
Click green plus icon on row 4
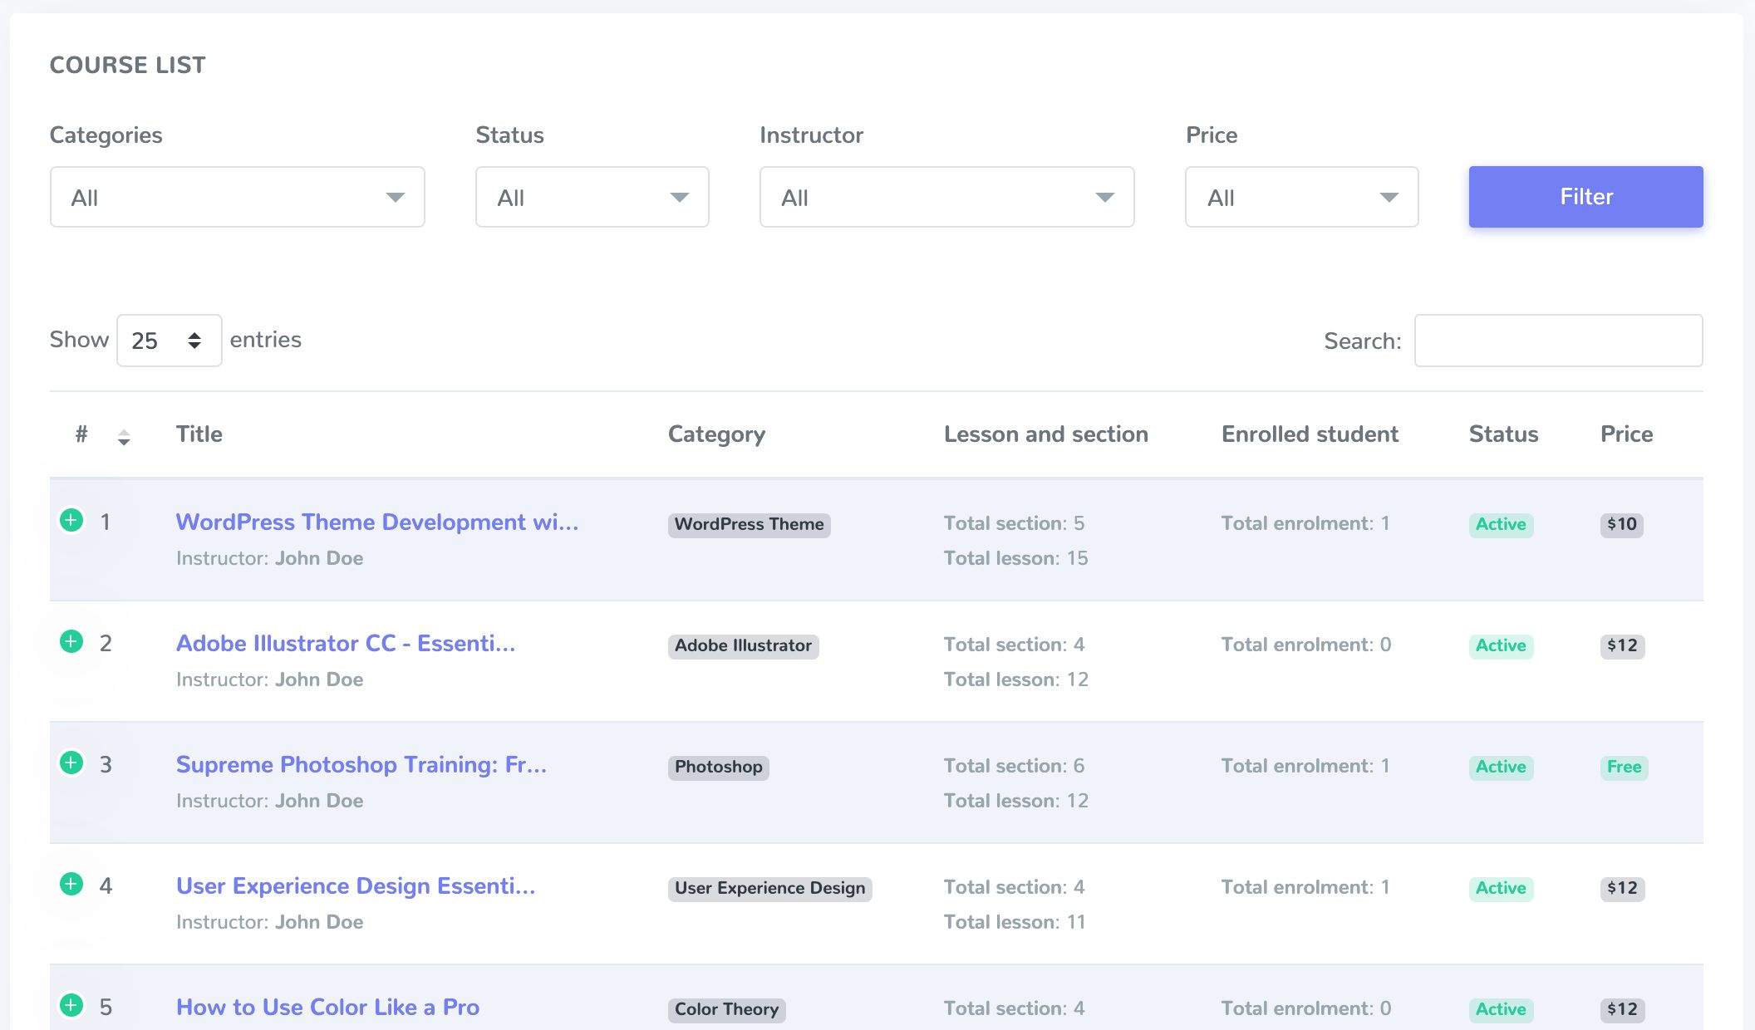click(x=71, y=885)
